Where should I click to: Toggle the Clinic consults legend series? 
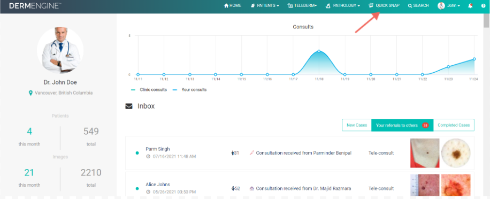tap(149, 90)
